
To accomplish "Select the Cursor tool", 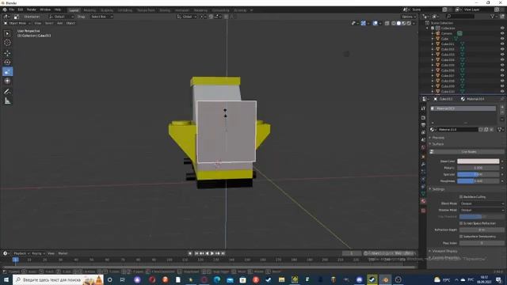I will [x=7, y=43].
